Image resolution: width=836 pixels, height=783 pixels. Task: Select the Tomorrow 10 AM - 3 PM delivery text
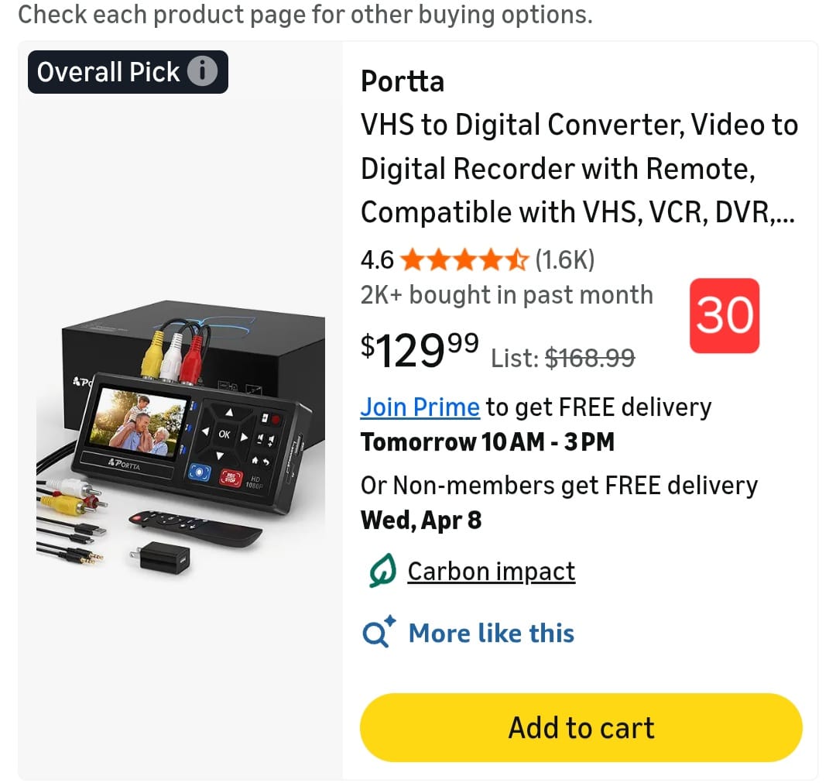488,442
